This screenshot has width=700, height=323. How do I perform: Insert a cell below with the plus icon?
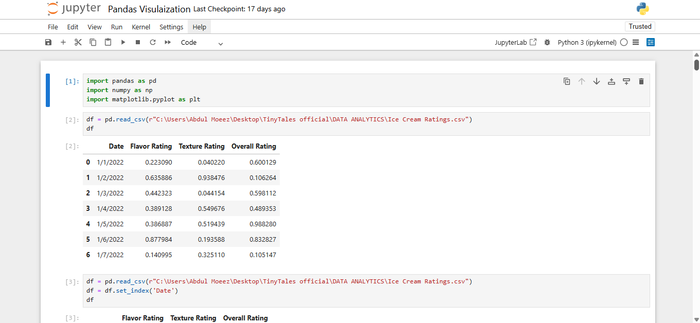[x=63, y=42]
